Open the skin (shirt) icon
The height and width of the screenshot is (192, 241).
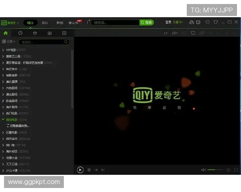(x=215, y=22)
